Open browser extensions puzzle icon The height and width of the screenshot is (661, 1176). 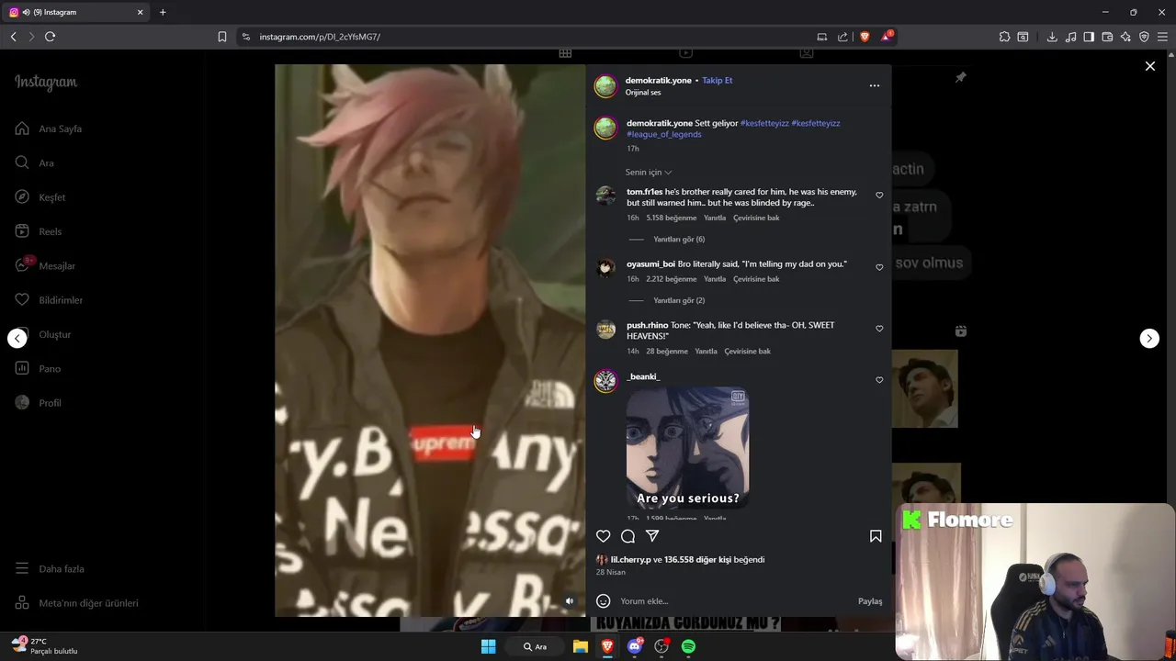point(1004,37)
